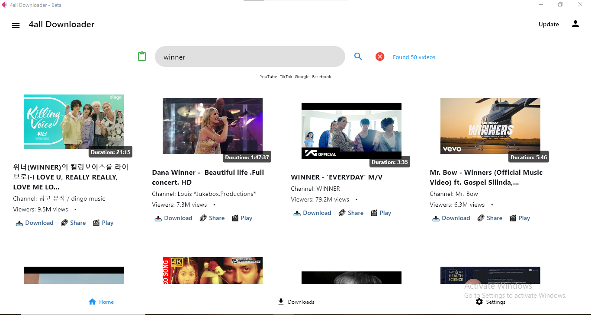591x315 pixels.
Task: Open the Settings tab
Action: pyautogui.click(x=491, y=302)
